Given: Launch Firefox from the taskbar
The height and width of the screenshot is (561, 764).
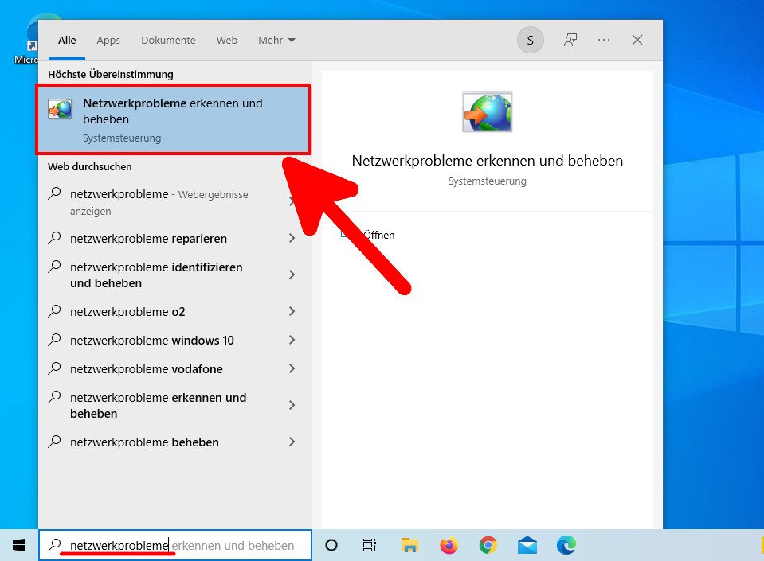Looking at the screenshot, I should click(449, 545).
